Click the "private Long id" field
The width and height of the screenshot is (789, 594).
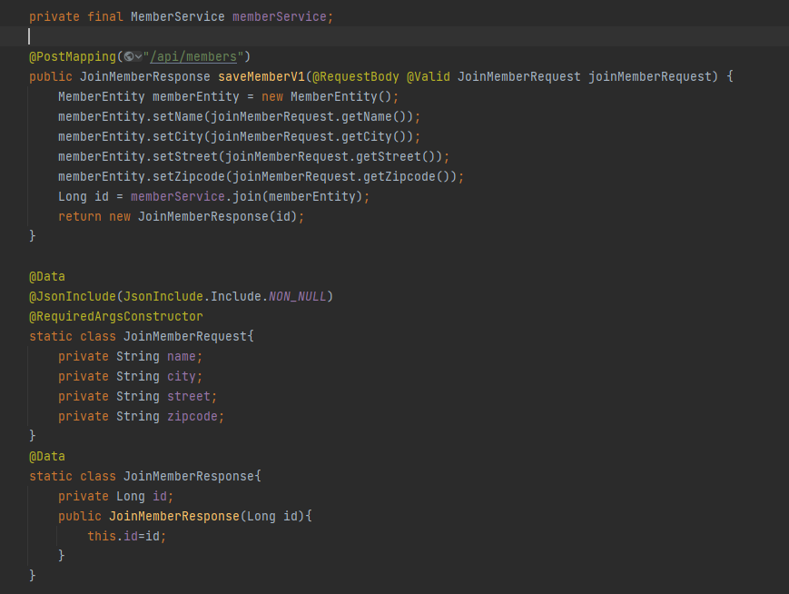115,496
